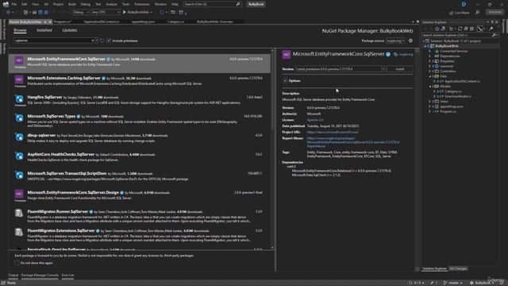508x286 pixels.
Task: Switch to the Updates tab
Action: [x=70, y=30]
